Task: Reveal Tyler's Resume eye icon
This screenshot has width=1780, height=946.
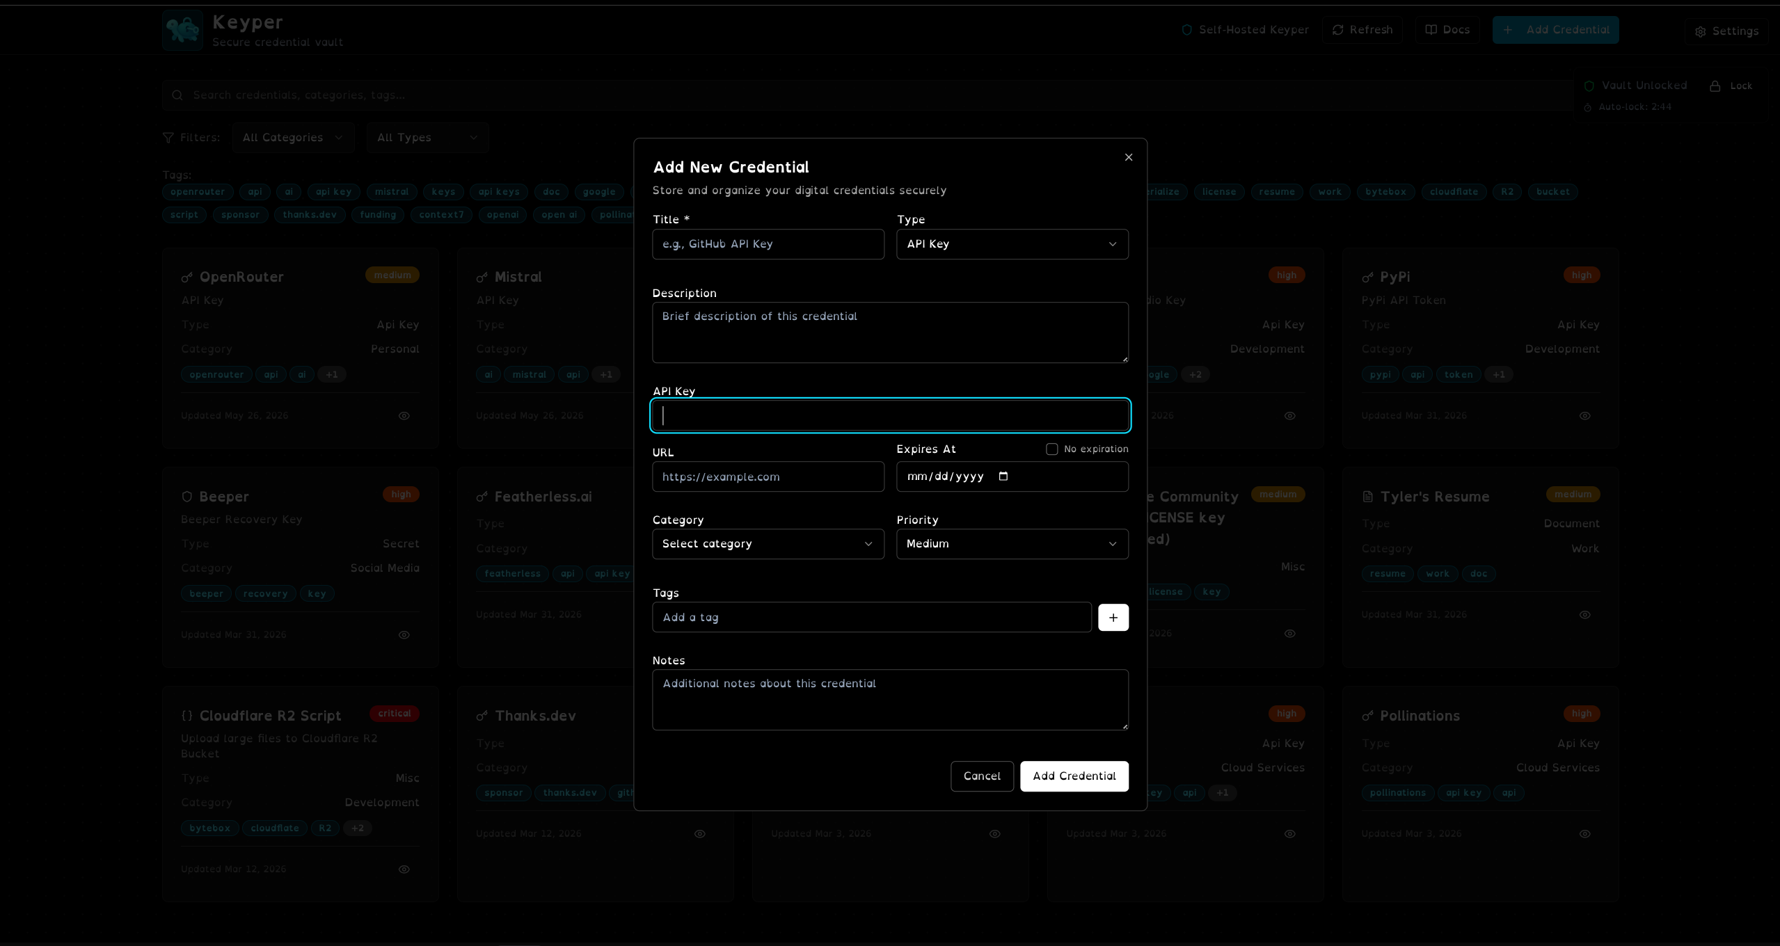Action: tap(1584, 615)
